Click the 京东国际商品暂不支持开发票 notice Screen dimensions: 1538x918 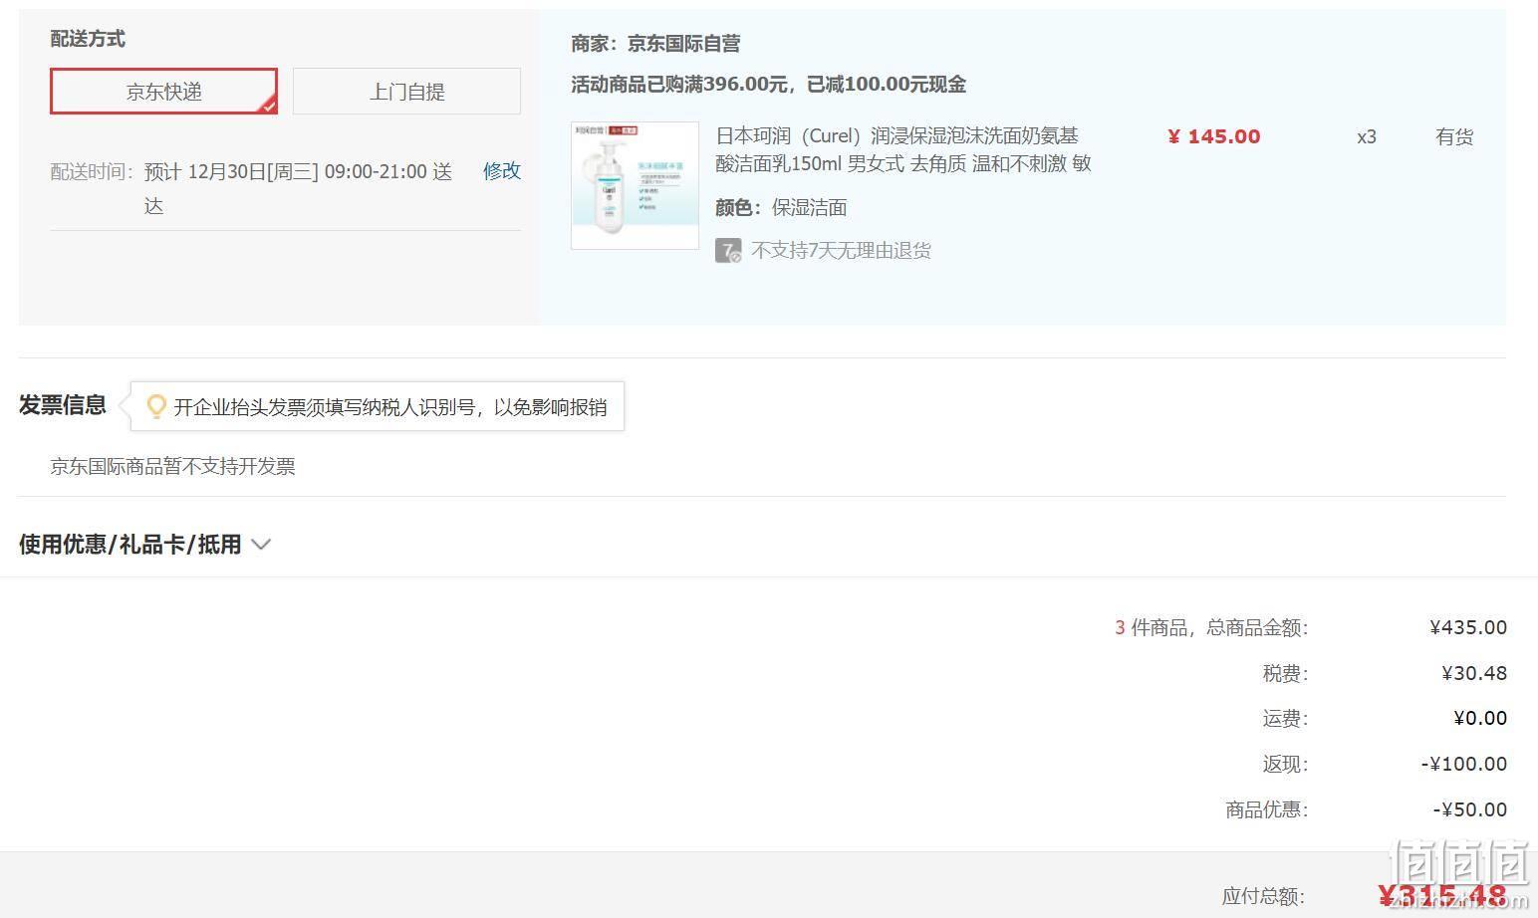[x=172, y=466]
